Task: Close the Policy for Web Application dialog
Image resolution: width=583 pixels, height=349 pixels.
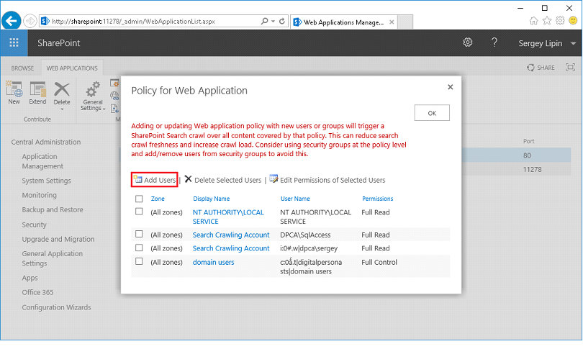Action: pos(451,87)
